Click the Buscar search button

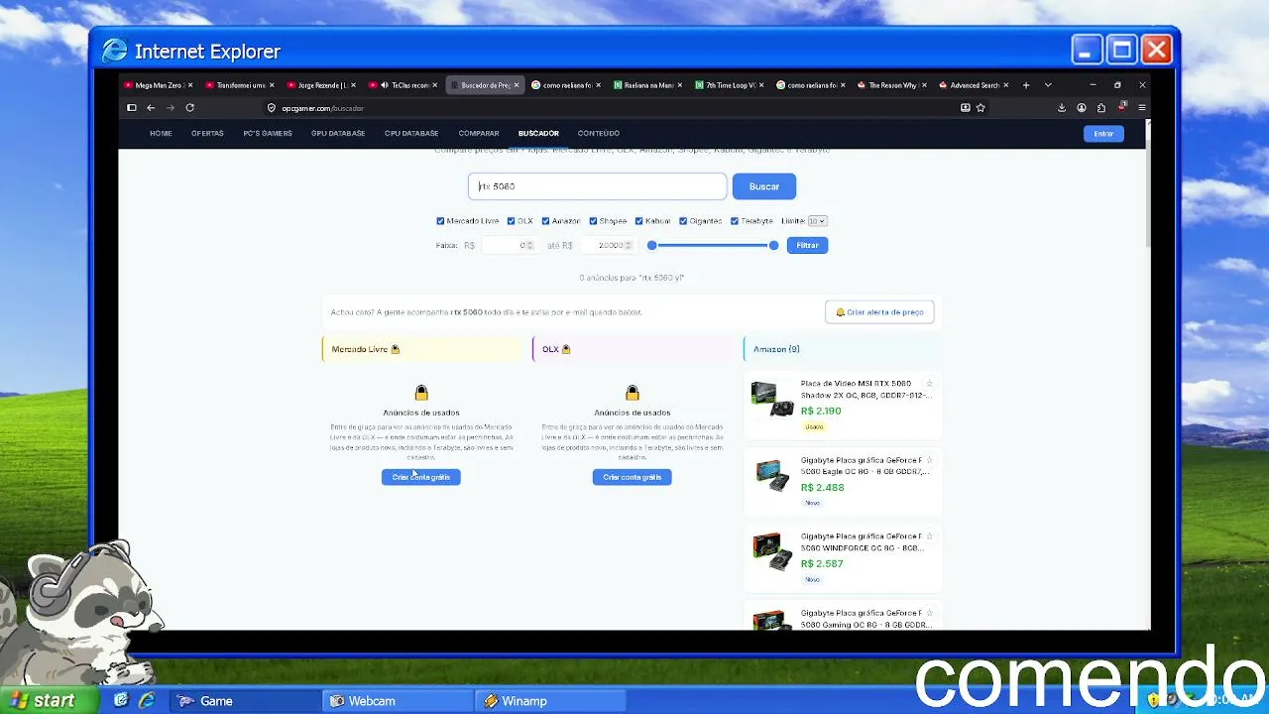764,186
